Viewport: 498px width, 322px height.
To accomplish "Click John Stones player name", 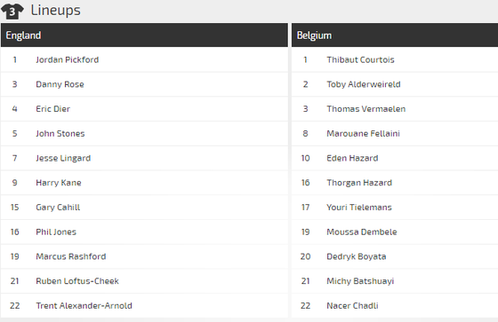I will click(x=60, y=133).
